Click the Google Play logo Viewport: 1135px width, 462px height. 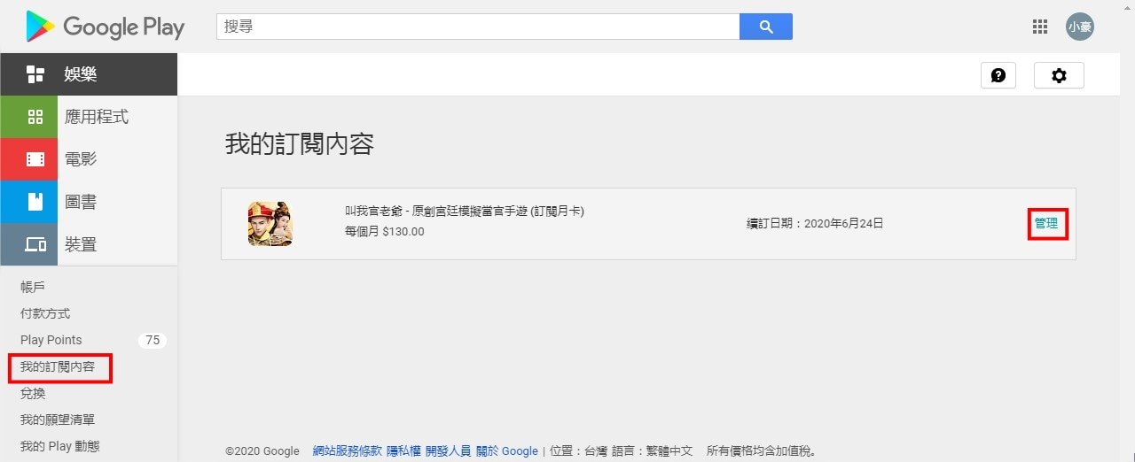[105, 27]
